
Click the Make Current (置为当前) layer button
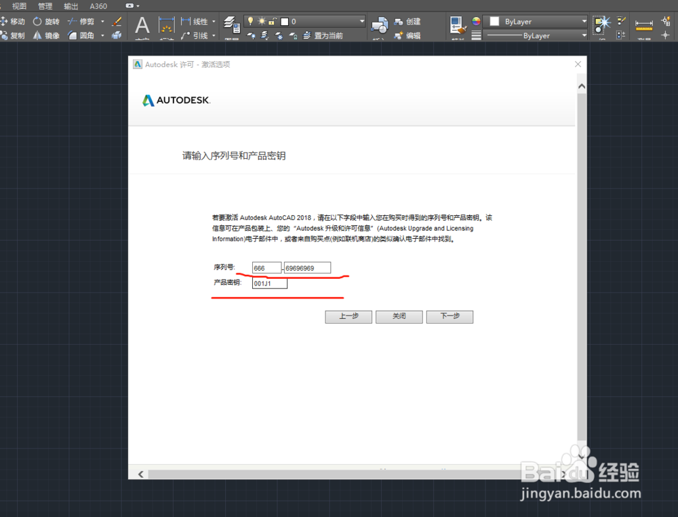[x=323, y=35]
